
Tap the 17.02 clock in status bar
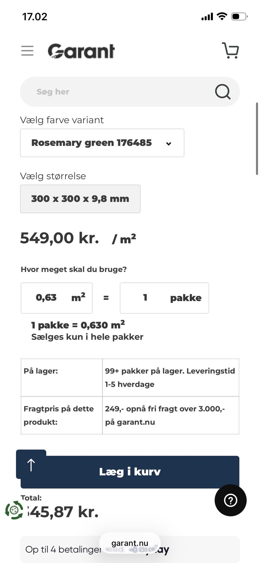click(35, 17)
